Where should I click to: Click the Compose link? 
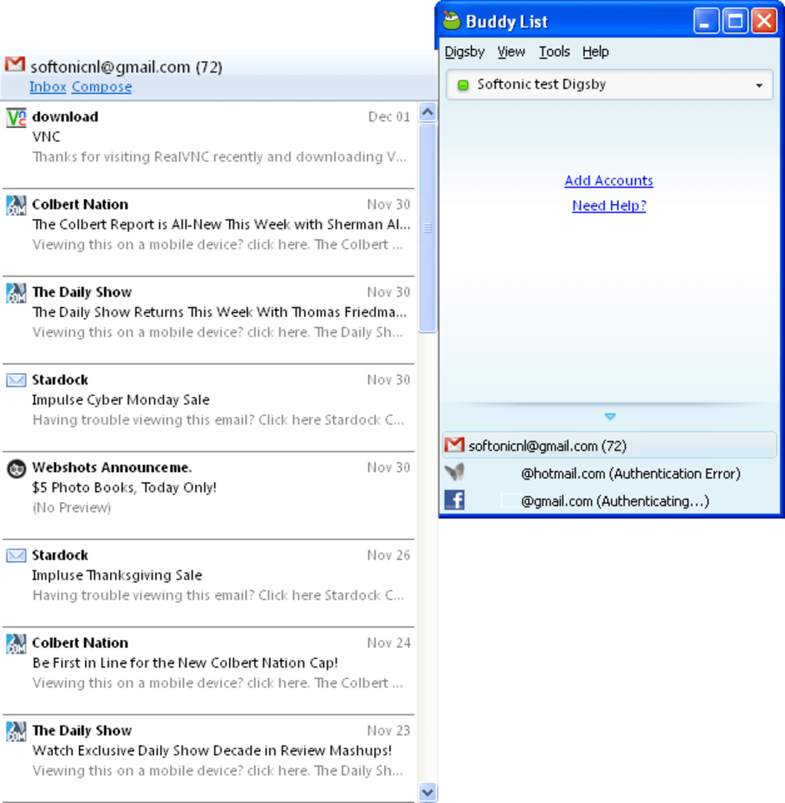pyautogui.click(x=102, y=86)
